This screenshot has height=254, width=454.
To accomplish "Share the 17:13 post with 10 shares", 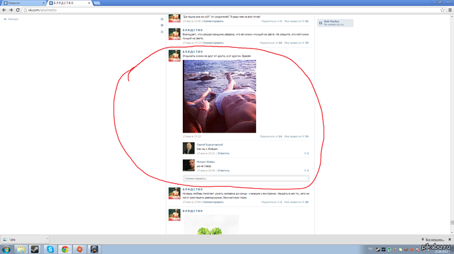I will point(270,43).
